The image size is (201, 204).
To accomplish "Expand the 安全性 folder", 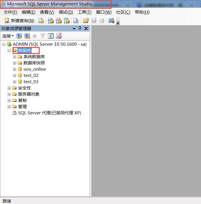I will pyautogui.click(x=9, y=88).
